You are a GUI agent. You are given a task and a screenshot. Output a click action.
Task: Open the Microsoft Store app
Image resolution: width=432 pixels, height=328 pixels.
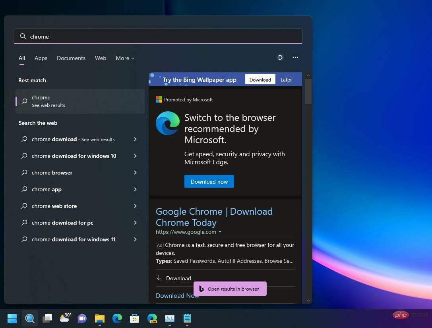(134, 318)
